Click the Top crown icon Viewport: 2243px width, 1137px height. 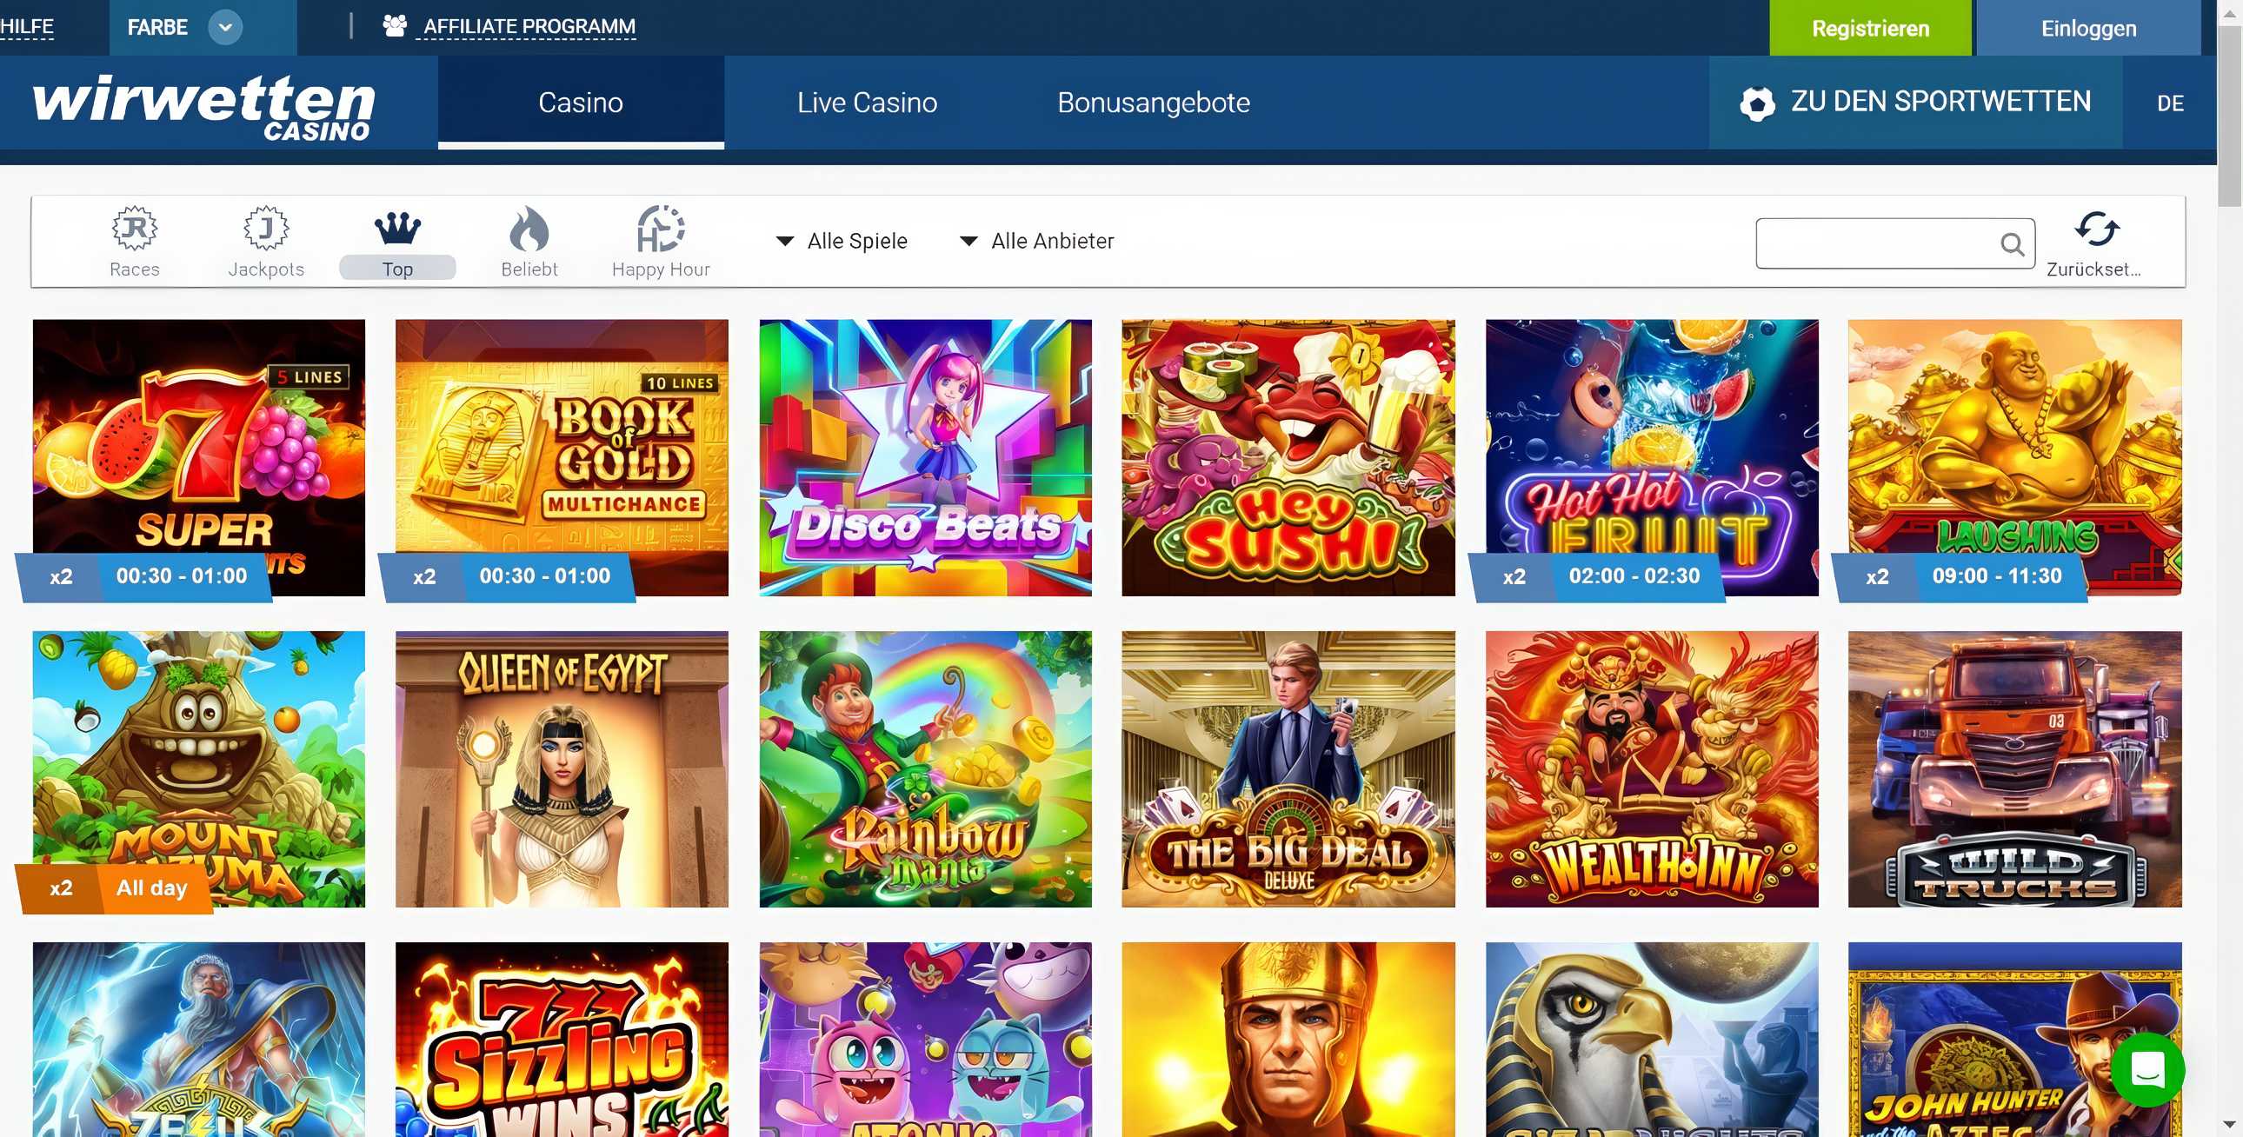click(397, 229)
